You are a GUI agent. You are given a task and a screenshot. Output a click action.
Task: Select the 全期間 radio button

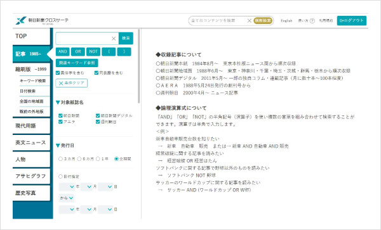(x=116, y=159)
